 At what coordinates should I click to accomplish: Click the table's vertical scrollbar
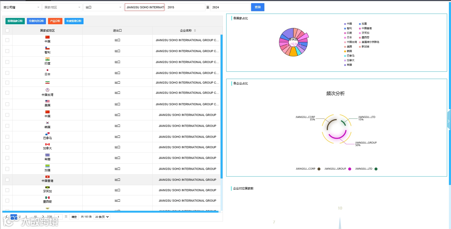(x=222, y=106)
